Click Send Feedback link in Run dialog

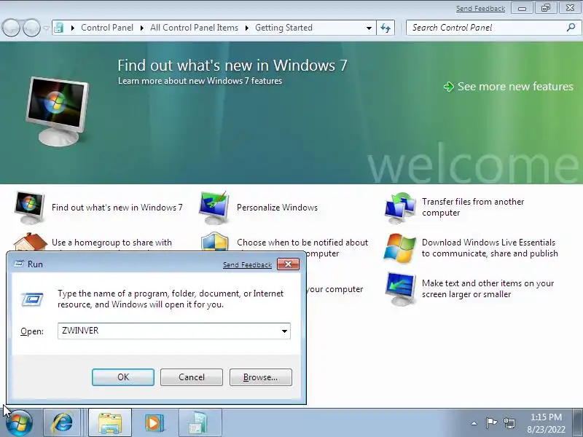click(x=247, y=265)
